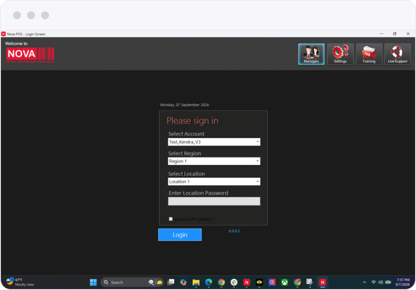Click the 'Select Account' label

(186, 134)
